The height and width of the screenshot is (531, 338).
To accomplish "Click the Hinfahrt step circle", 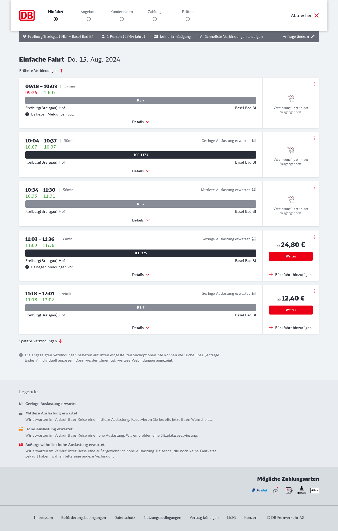I will (56, 19).
